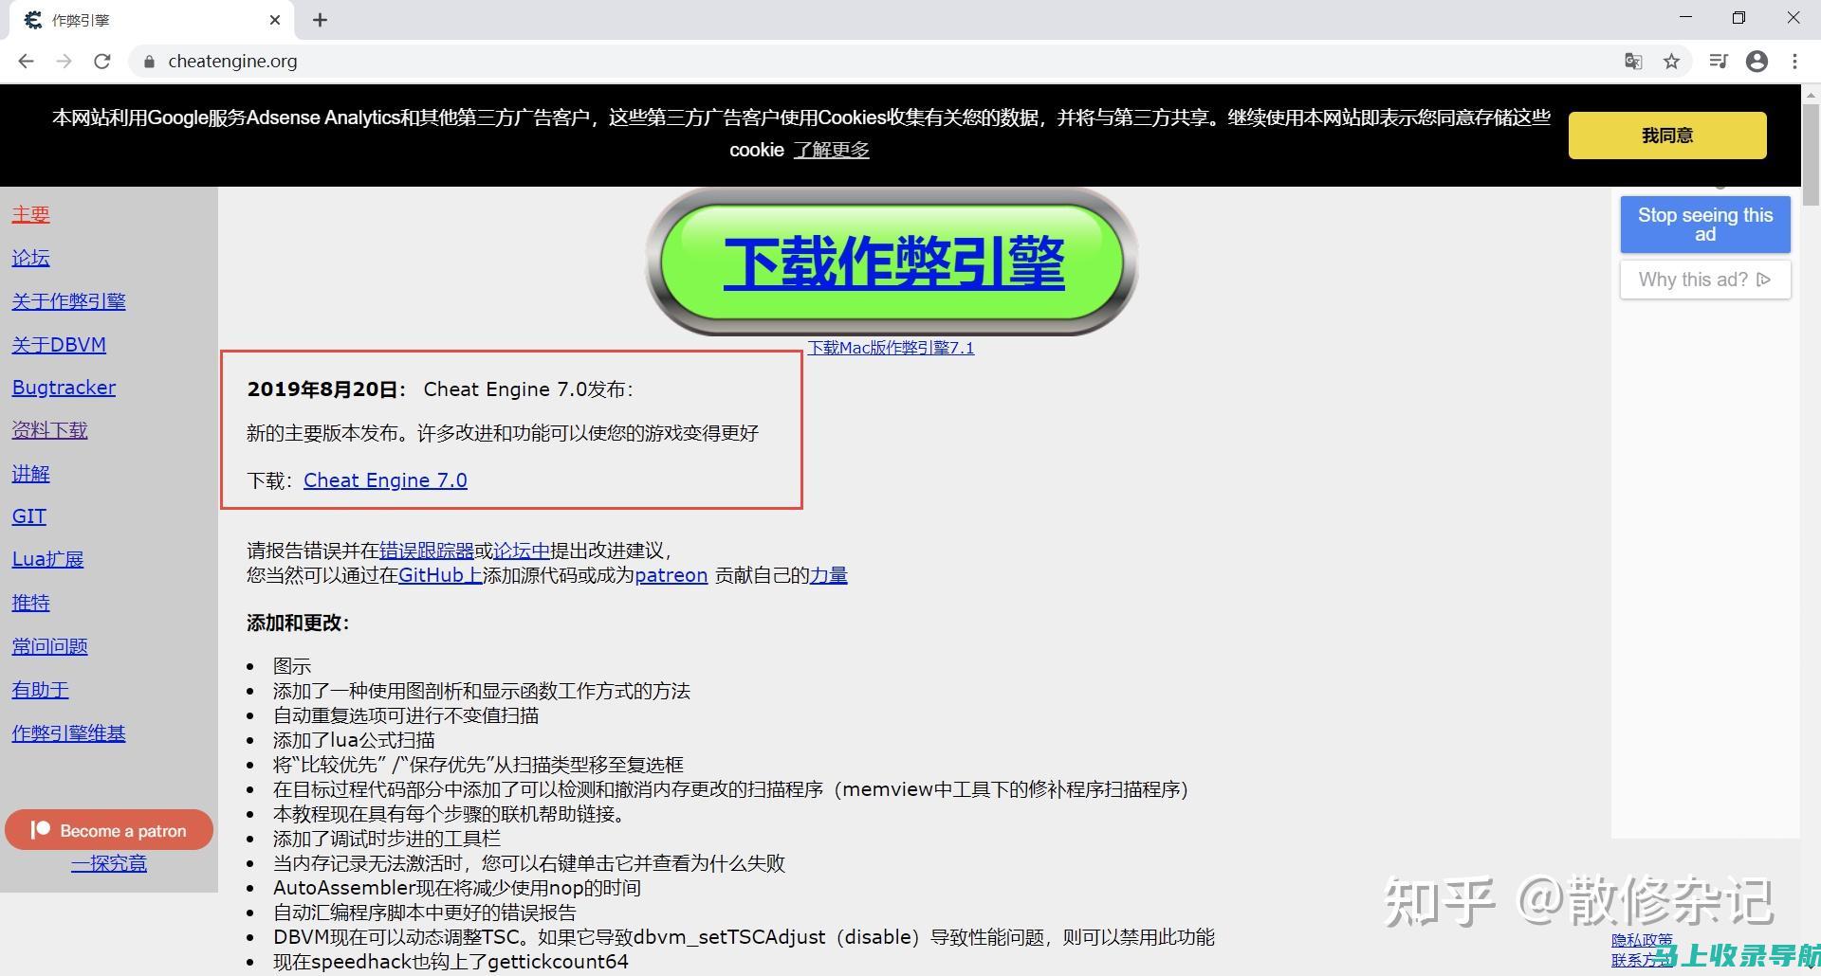The height and width of the screenshot is (976, 1821).
Task: Bookmark this page with the star icon
Action: click(1672, 62)
